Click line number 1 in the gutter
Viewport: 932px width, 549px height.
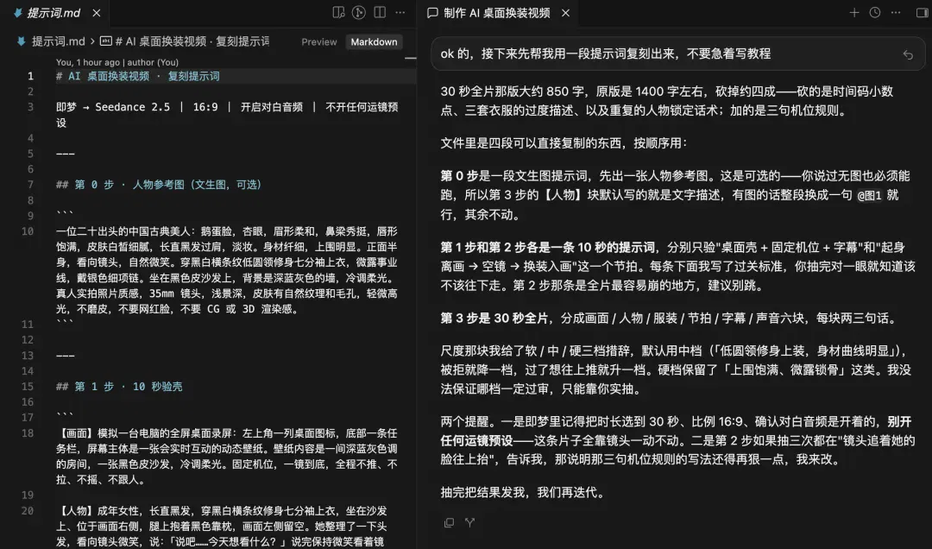[29, 76]
